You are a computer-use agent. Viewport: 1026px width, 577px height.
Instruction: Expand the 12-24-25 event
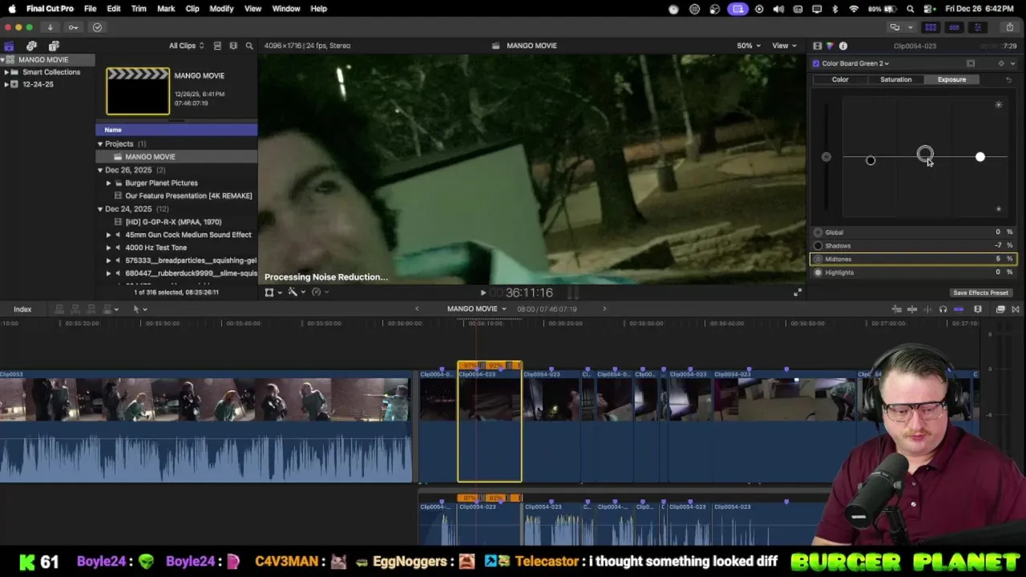pos(6,84)
